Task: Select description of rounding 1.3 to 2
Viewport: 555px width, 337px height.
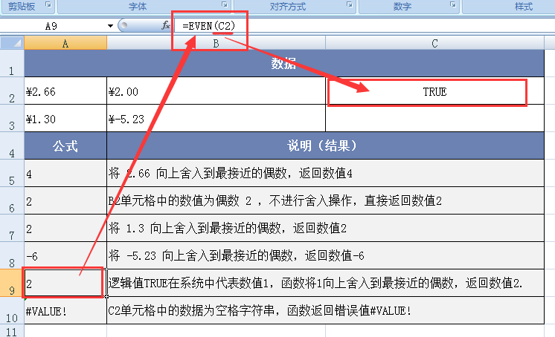Action: pos(325,229)
